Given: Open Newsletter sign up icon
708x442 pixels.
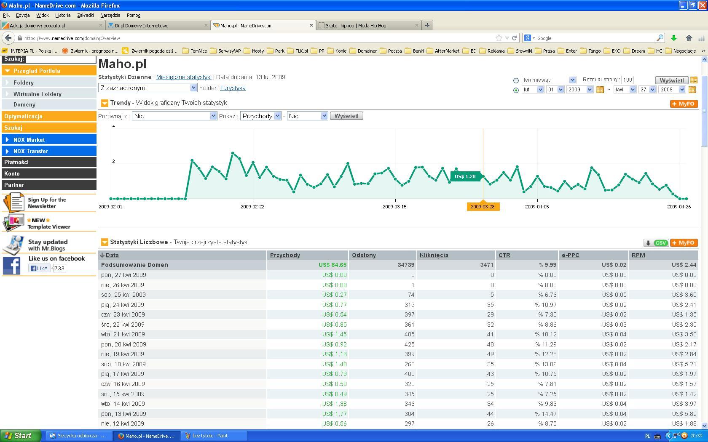Looking at the screenshot, I should click(14, 202).
